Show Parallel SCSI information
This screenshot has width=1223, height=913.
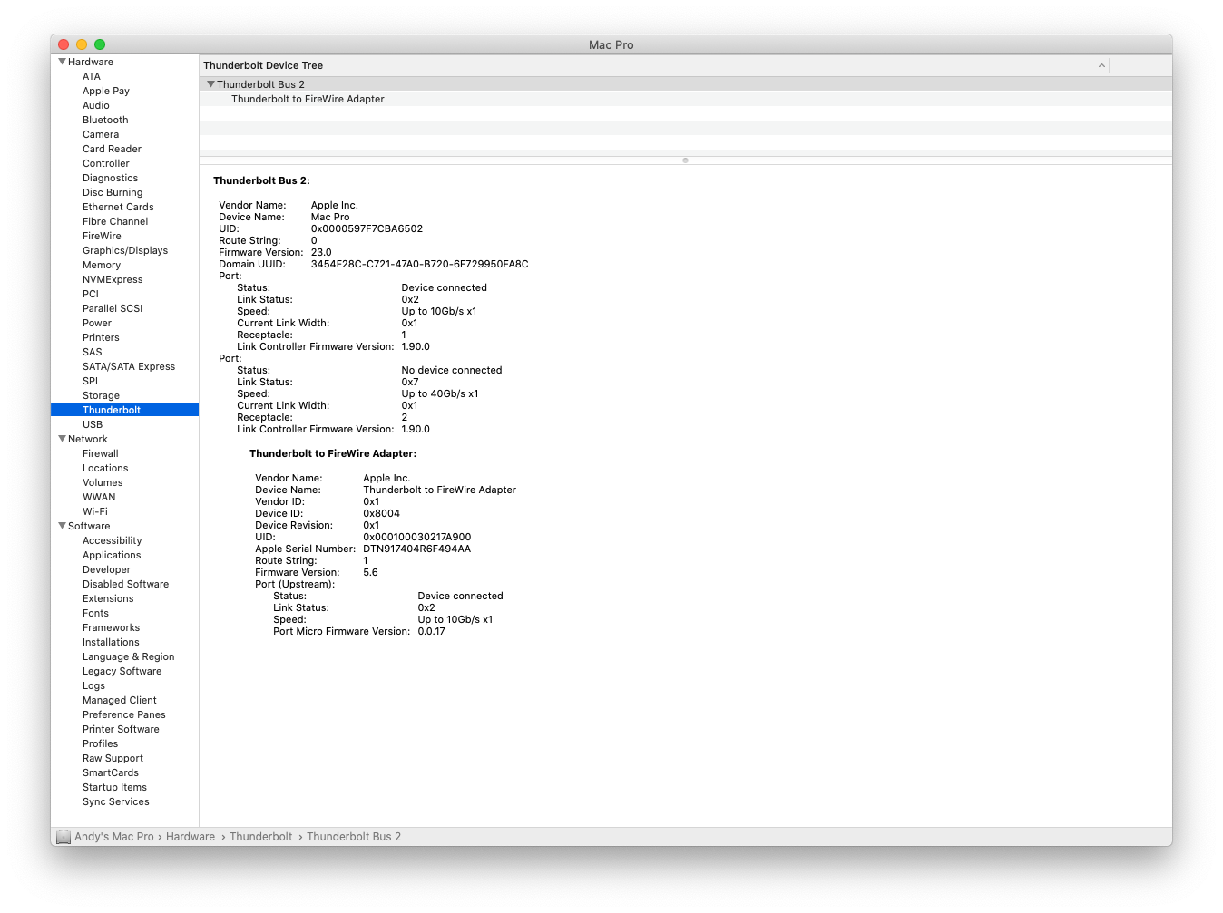click(113, 308)
